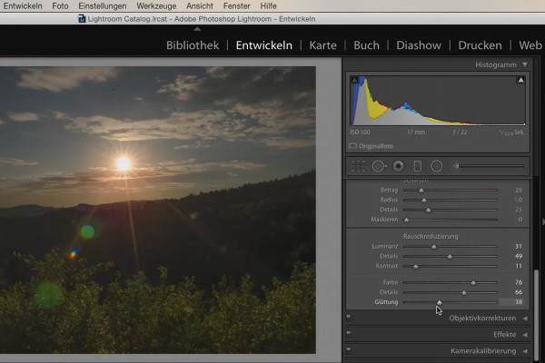The width and height of the screenshot is (545, 363).
Task: Toggle Effekte panel on/off switch
Action: tap(349, 334)
